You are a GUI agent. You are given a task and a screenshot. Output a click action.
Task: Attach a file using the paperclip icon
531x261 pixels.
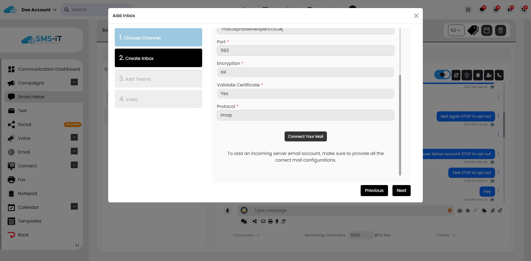coord(493,210)
